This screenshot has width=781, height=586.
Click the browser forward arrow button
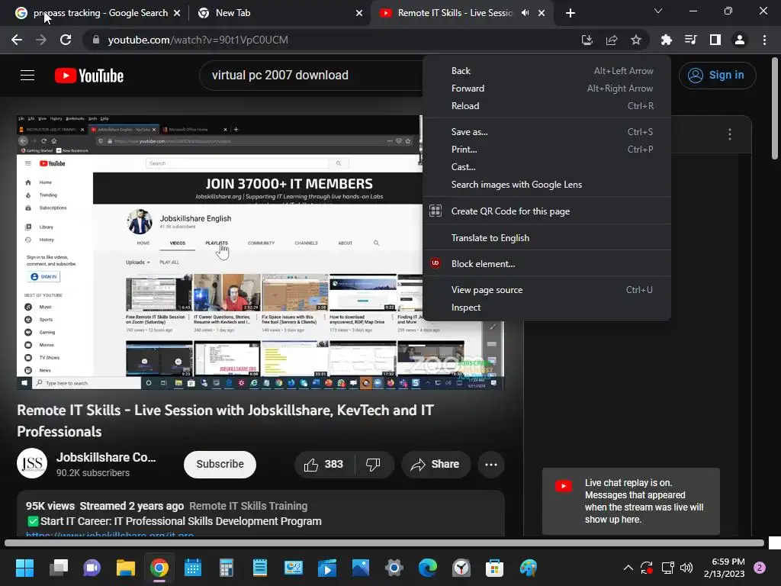[x=41, y=40]
